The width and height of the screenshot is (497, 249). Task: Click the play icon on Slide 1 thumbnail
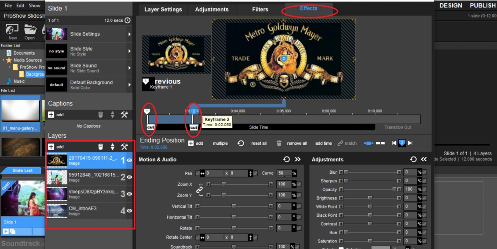[6, 231]
